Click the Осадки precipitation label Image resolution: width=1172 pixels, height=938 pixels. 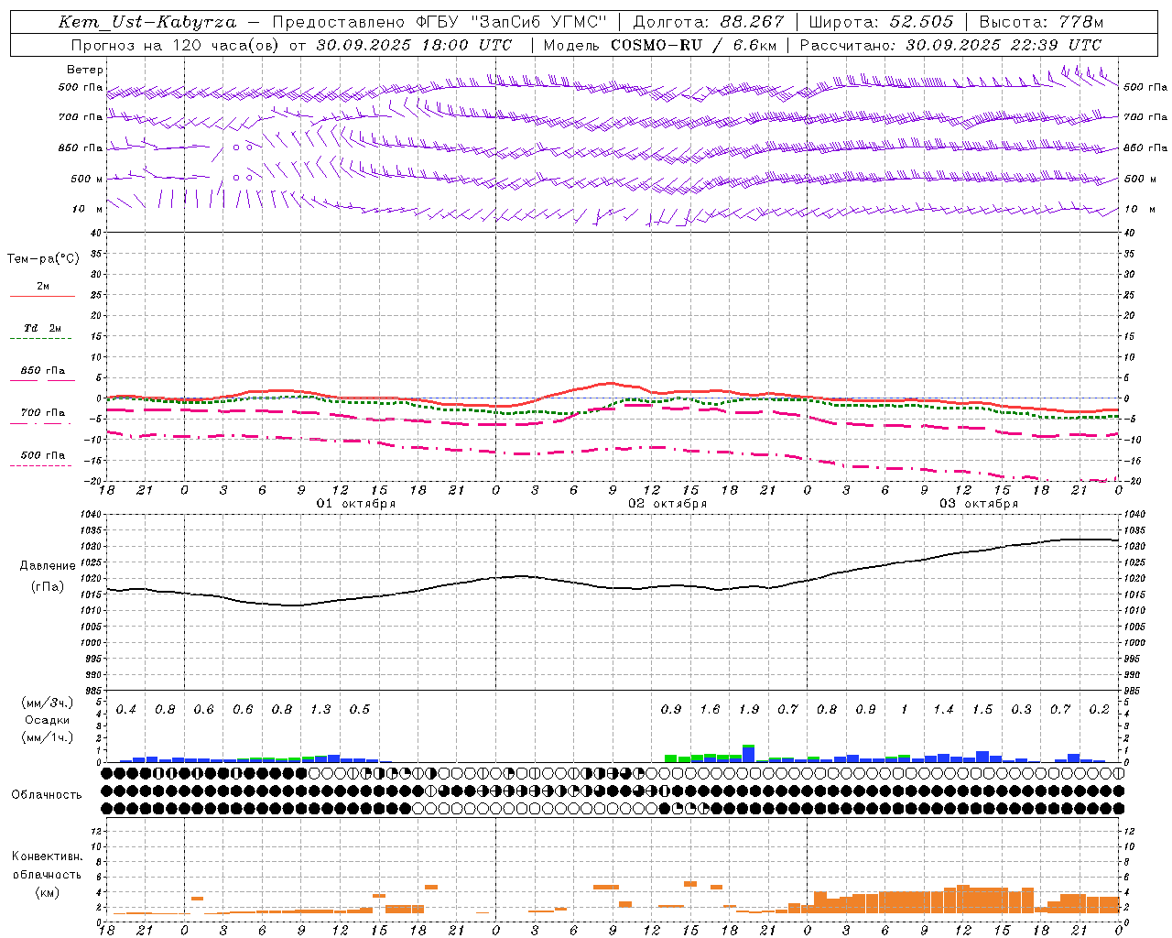coord(47,720)
